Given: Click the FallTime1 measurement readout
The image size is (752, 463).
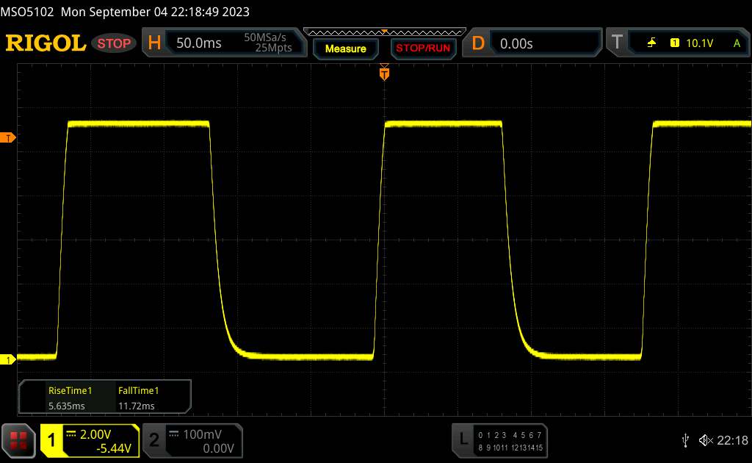Looking at the screenshot, I should (138, 398).
